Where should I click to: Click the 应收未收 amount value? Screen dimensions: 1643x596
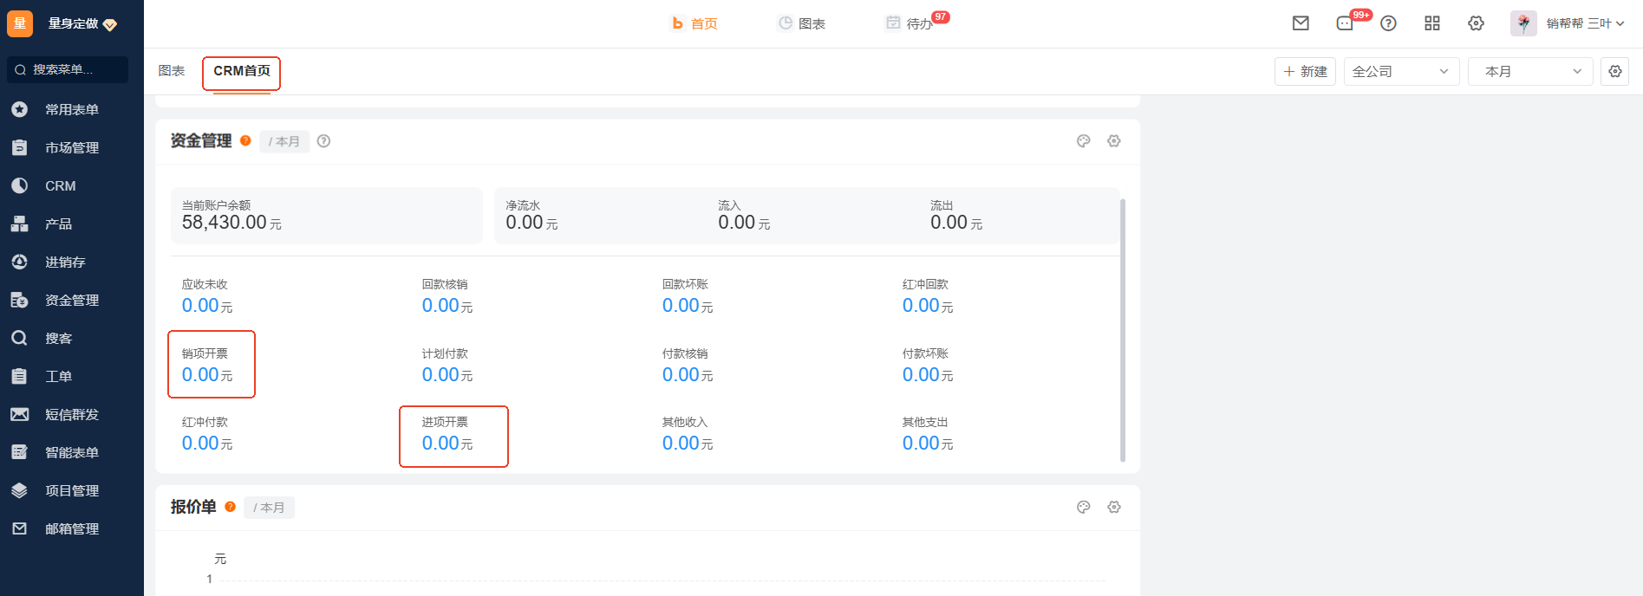pos(200,306)
